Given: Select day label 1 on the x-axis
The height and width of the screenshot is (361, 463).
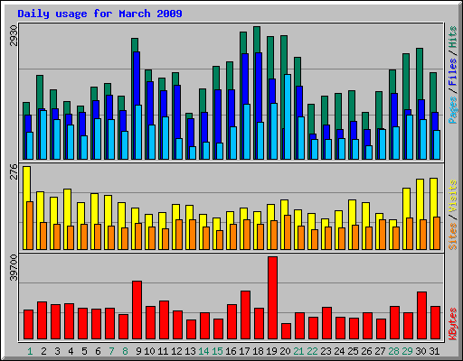Looking at the screenshot, I should (30, 351).
